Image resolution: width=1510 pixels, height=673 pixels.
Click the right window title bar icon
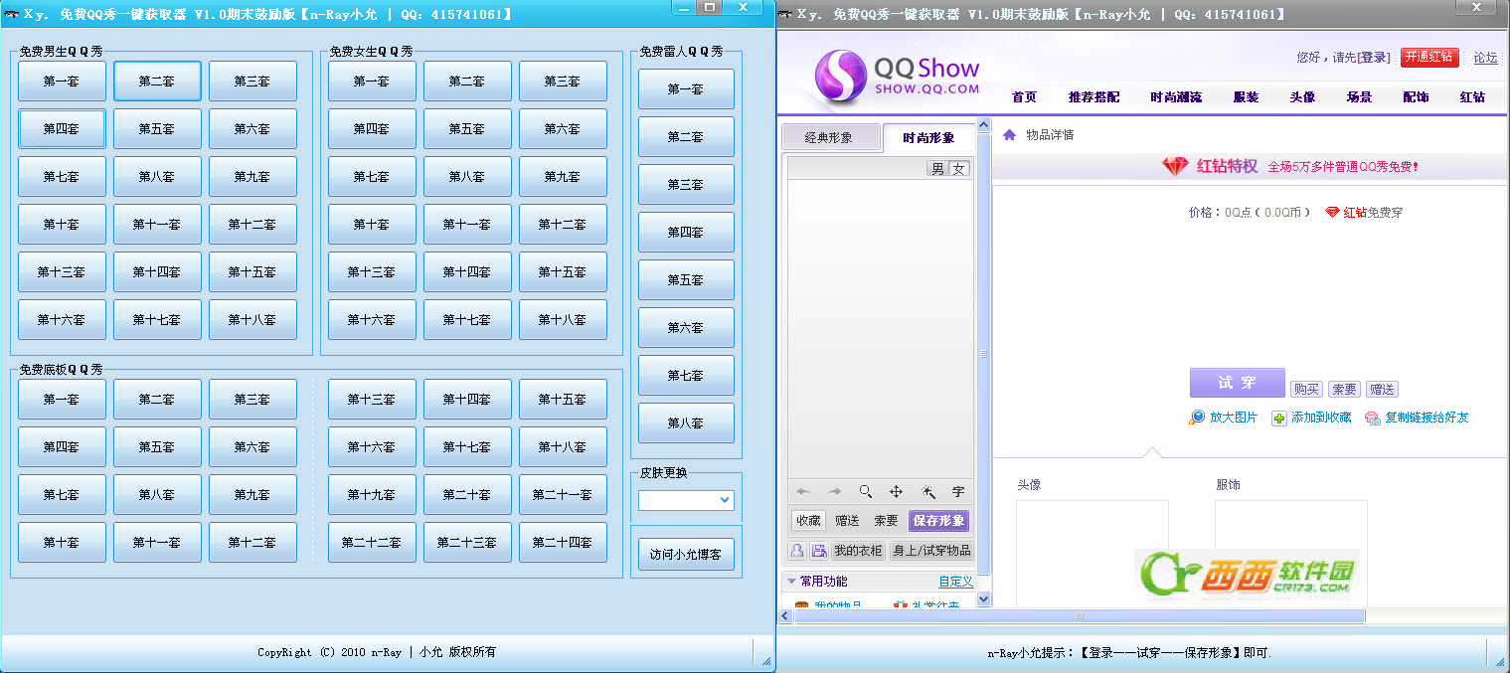click(x=785, y=14)
